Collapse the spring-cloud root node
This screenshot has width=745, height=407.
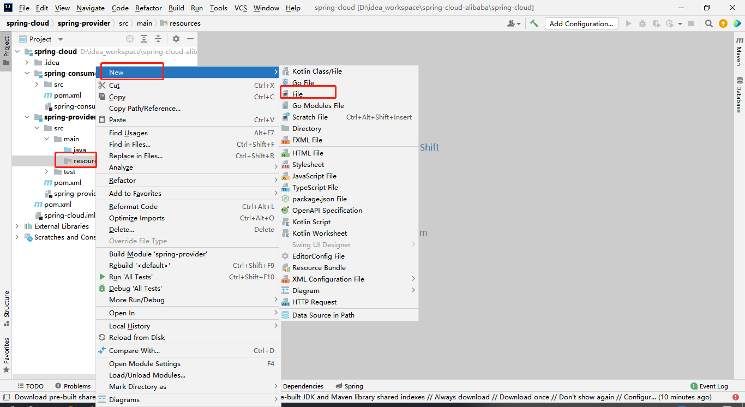click(17, 51)
